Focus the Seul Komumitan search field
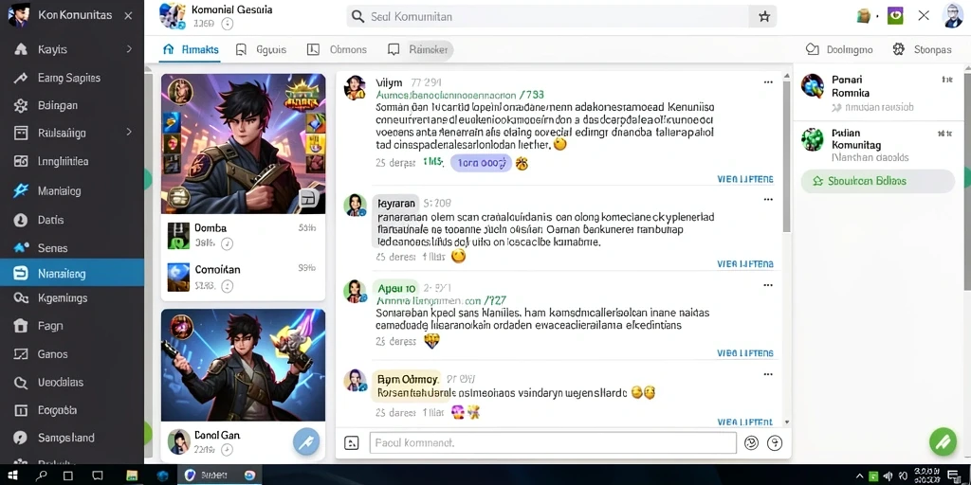Viewport: 971px width, 485px height. coord(548,17)
